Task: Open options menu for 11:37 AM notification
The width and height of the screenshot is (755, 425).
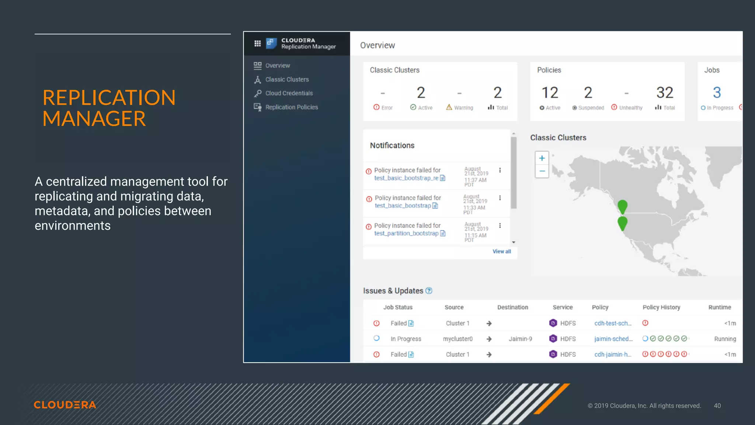Action: point(500,170)
